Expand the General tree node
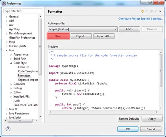 tap(7, 17)
